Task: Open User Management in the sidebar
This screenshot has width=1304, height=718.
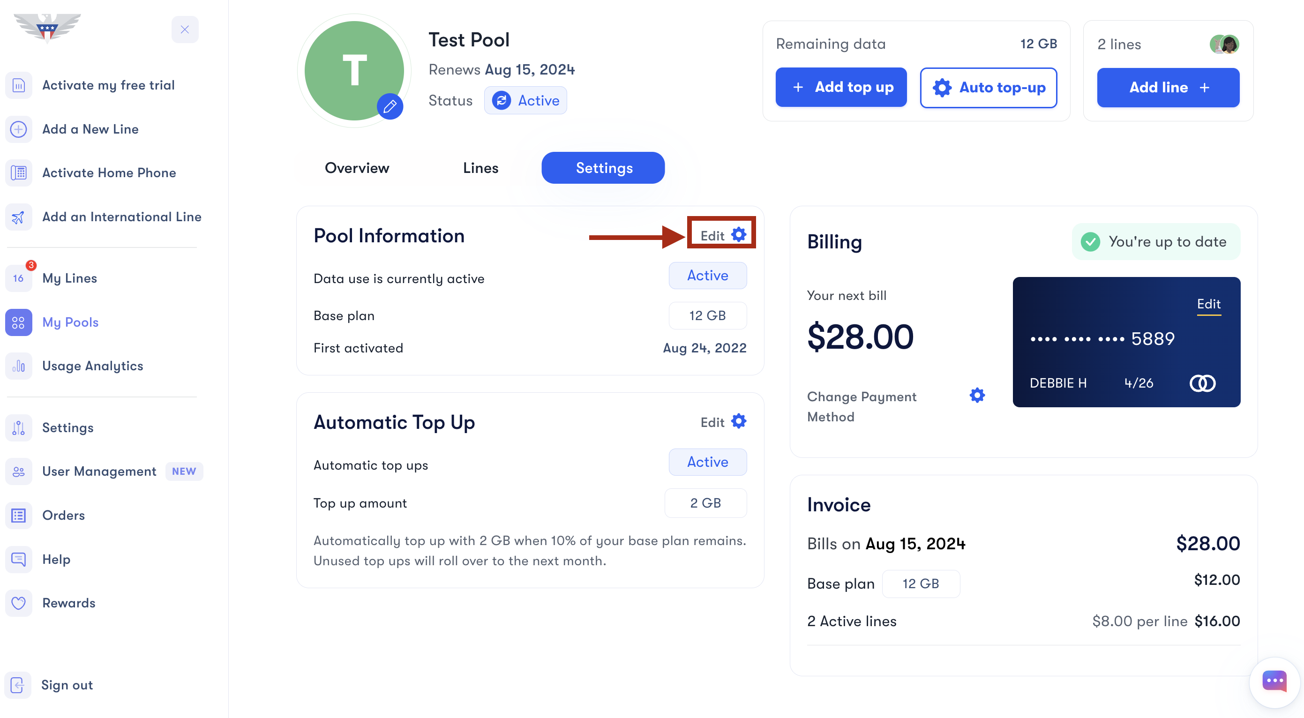Action: (99, 471)
